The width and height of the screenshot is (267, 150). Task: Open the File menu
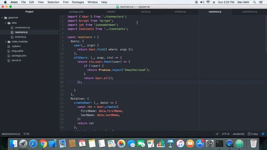tap(23, 2)
